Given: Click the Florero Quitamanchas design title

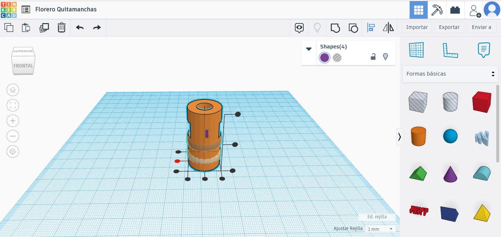Looking at the screenshot, I should point(66,10).
